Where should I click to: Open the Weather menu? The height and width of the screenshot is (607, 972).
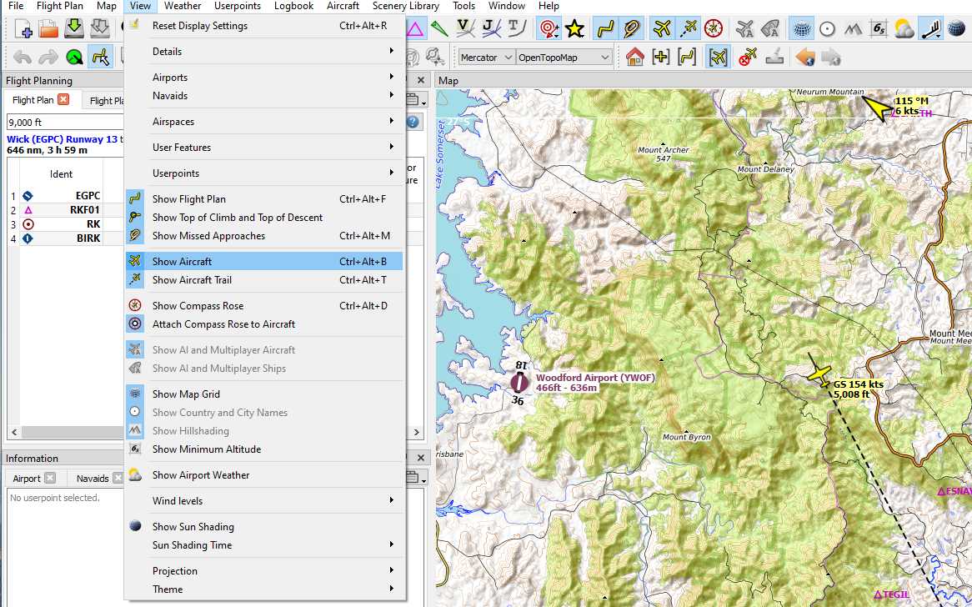[x=183, y=6]
